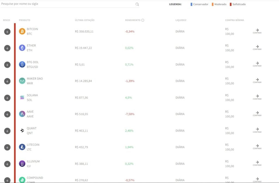Click the Aave return -7,58%
The width and height of the screenshot is (279, 183).
(130, 114)
